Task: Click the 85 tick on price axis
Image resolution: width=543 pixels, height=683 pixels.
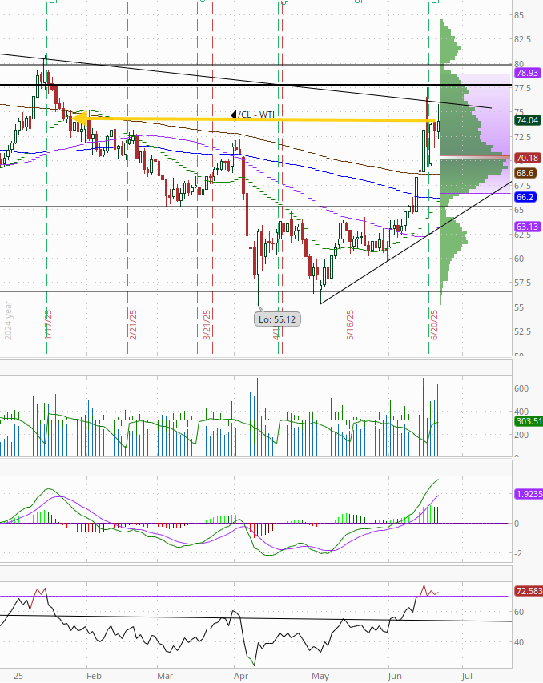Action: [519, 15]
